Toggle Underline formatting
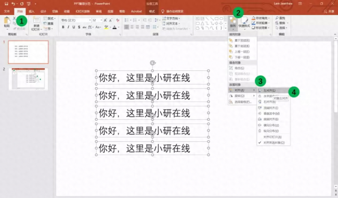Screen dimensions: 338x198 [74, 27]
